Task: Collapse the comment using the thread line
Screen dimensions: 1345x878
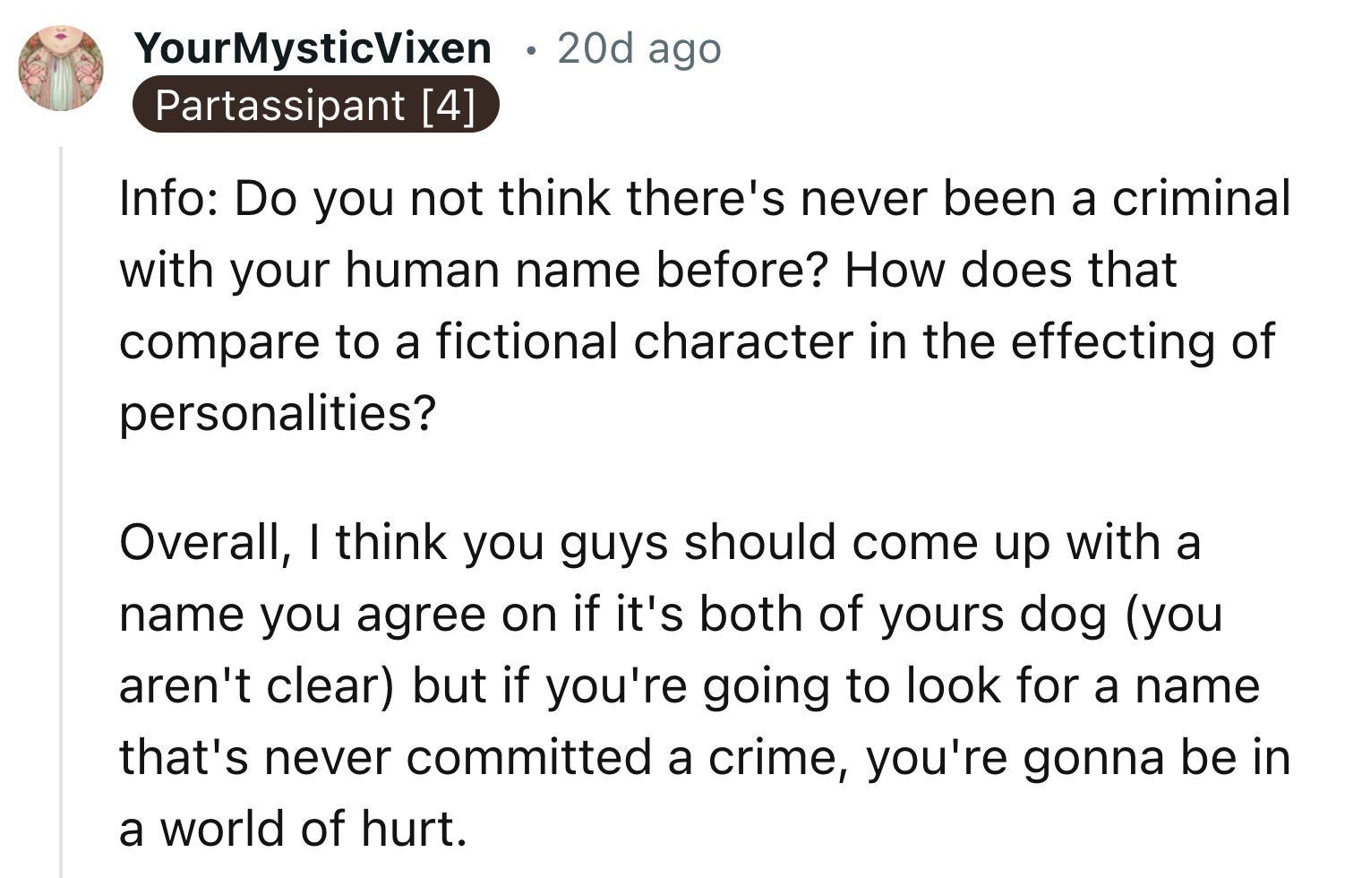Action: pos(61,511)
